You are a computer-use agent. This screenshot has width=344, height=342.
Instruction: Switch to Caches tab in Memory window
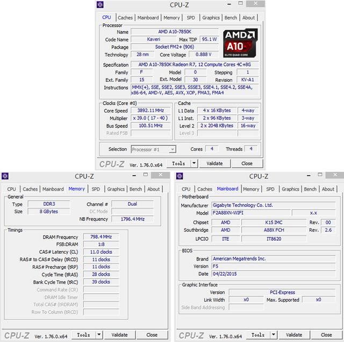click(x=30, y=189)
